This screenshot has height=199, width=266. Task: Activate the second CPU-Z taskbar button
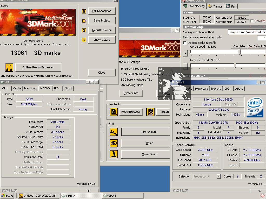(123, 196)
